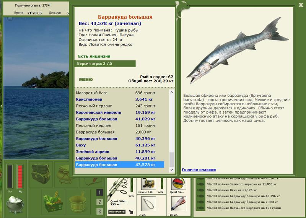
Task: Select the fish carcass bait, 88 шт.
Action: click(178, 204)
